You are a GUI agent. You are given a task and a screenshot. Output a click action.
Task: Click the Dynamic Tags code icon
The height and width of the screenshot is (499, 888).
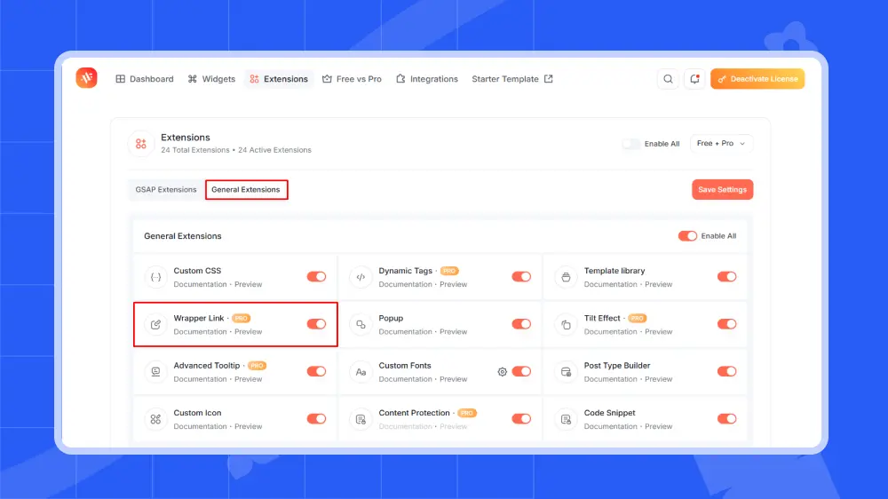(361, 277)
